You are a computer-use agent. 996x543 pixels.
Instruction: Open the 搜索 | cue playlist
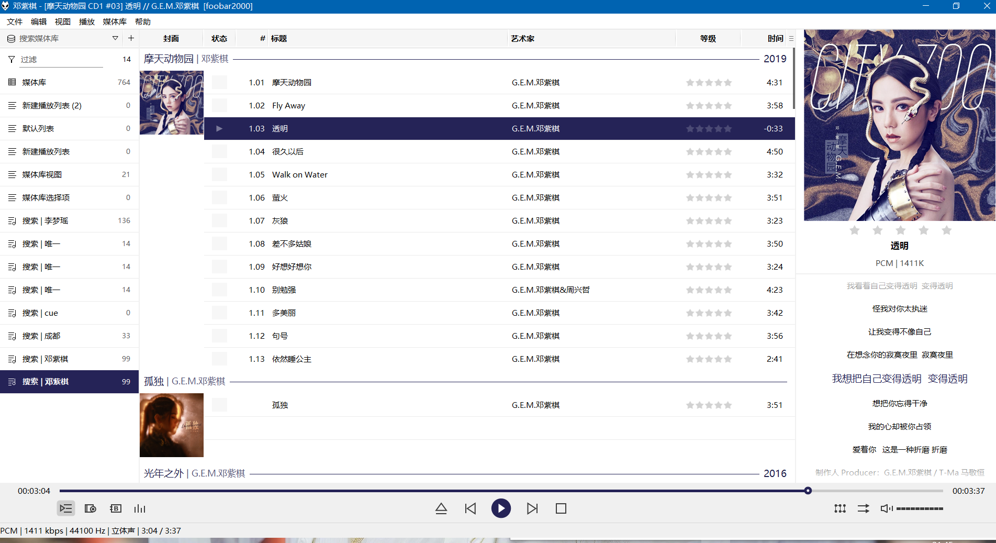[69, 313]
